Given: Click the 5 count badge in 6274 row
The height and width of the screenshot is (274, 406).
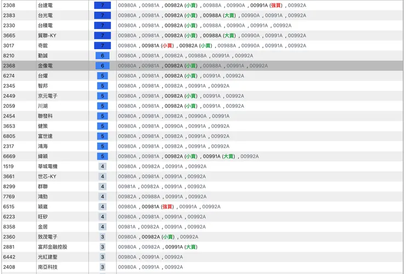Looking at the screenshot, I should [x=103, y=76].
